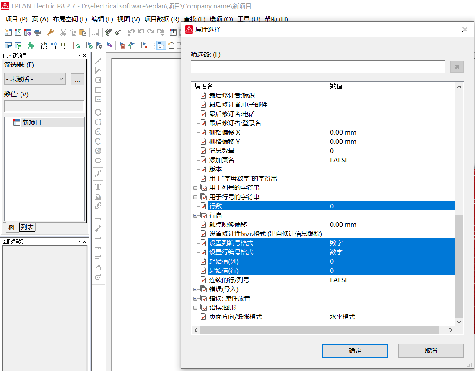Click the Print icon in the toolbar
The image size is (475, 371).
coord(37,33)
